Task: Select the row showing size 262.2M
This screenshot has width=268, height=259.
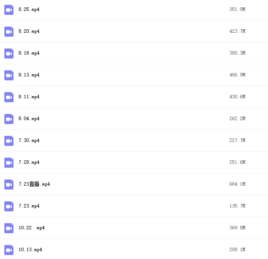Action: coord(134,118)
